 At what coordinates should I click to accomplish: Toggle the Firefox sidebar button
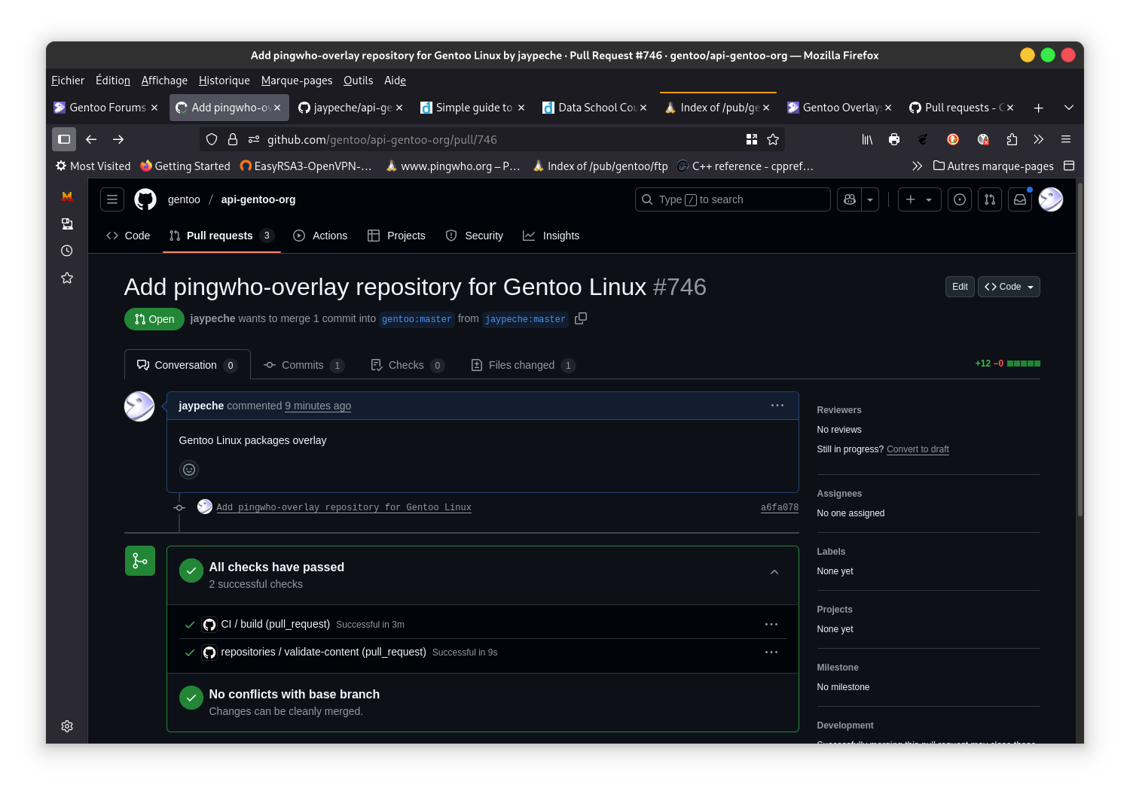point(64,139)
